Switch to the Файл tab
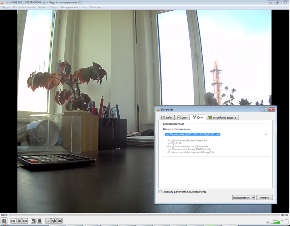290x226 pixels. tap(166, 117)
